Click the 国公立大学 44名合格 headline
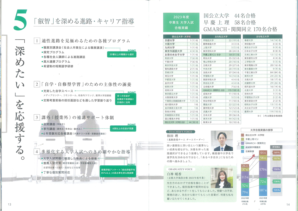 (x=229, y=16)
